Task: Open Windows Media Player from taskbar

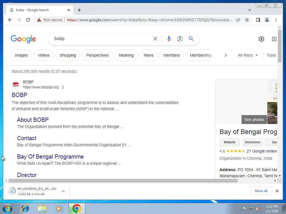Action: (x=59, y=208)
